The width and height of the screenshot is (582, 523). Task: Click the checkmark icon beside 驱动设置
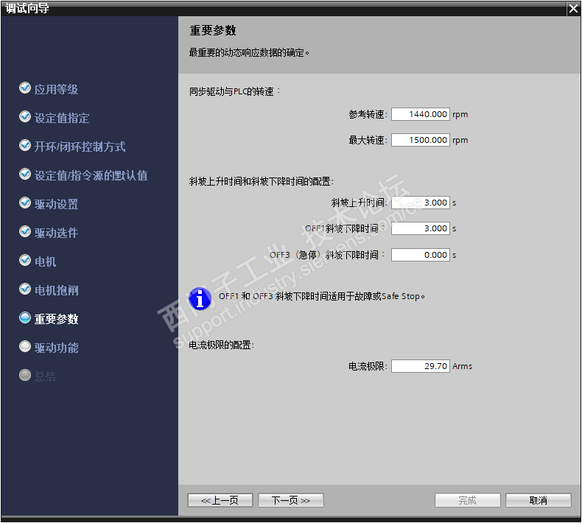click(25, 203)
